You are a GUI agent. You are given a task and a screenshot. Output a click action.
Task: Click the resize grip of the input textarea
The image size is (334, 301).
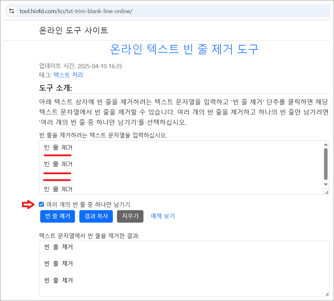coord(326,193)
